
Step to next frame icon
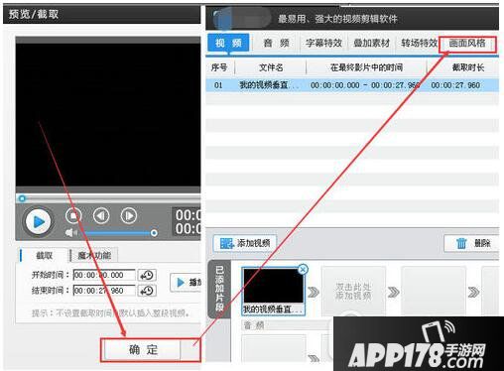click(x=129, y=215)
